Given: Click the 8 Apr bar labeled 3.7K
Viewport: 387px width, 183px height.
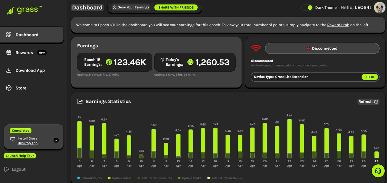Looking at the screenshot, I should click(x=116, y=149).
